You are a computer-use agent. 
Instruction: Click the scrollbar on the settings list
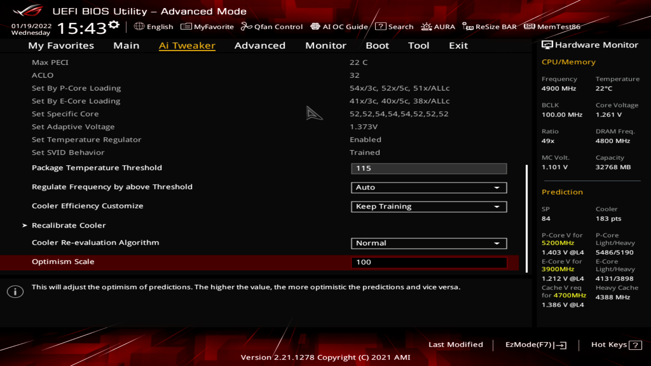tap(526, 217)
